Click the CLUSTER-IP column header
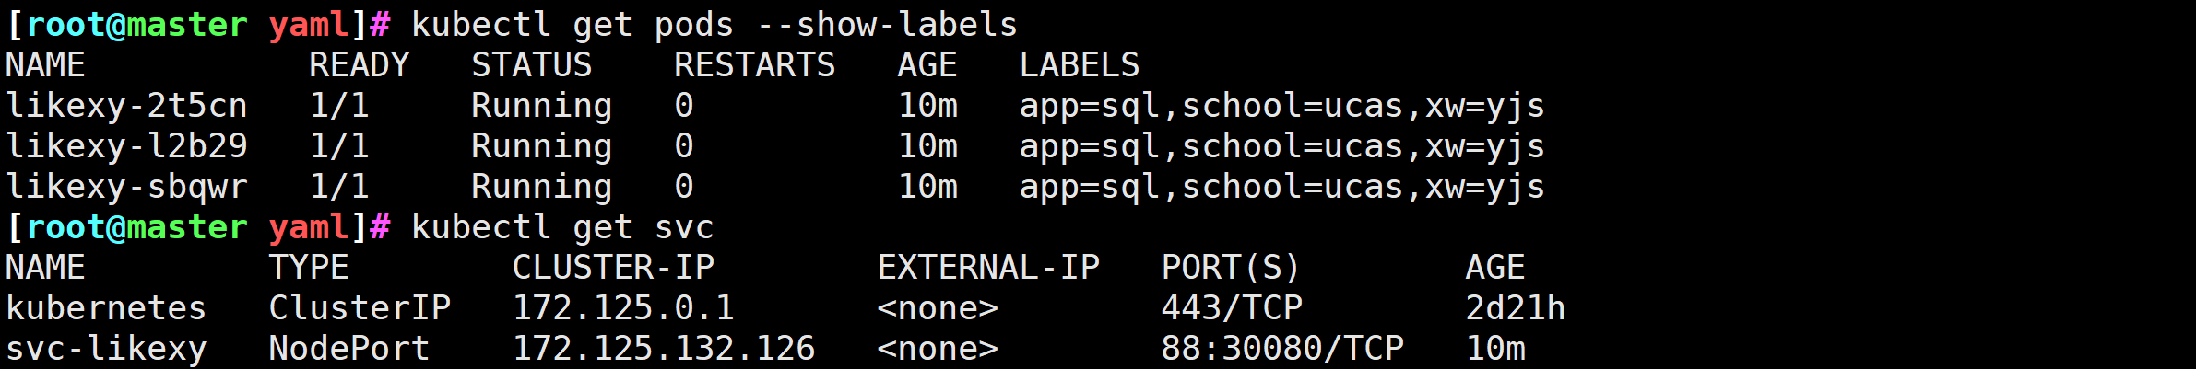This screenshot has width=2196, height=369. click(613, 269)
